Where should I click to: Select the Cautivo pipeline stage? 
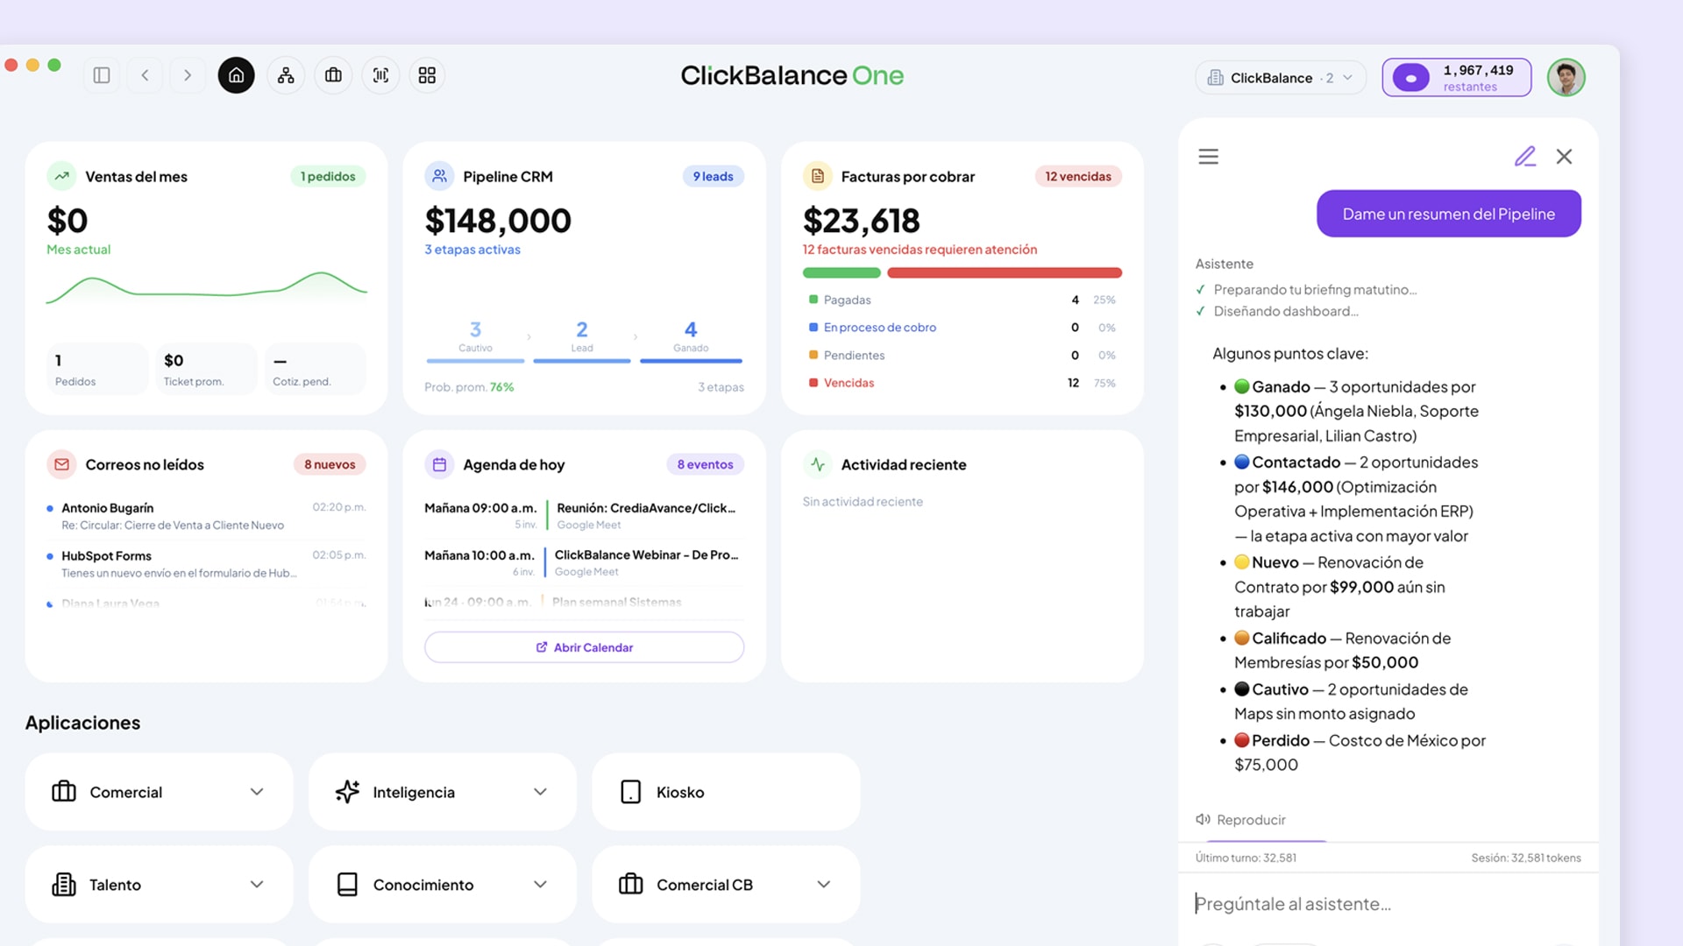[x=475, y=340]
